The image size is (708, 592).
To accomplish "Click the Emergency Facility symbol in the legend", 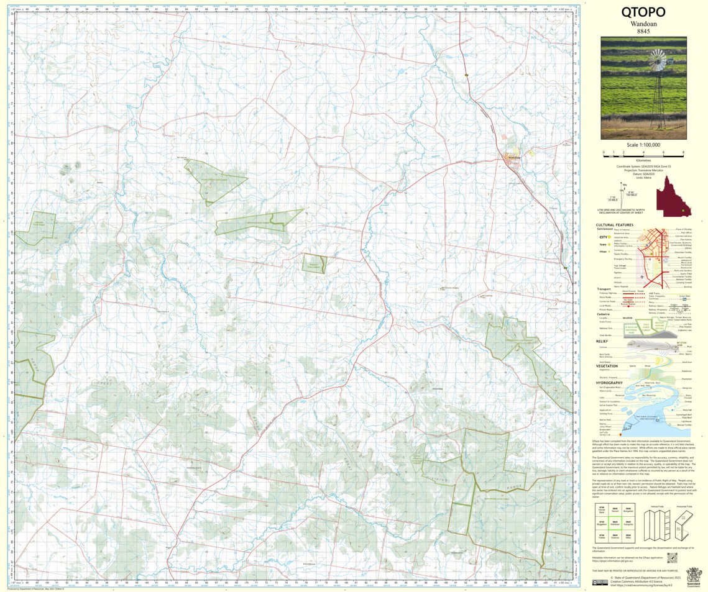I will coord(650,259).
